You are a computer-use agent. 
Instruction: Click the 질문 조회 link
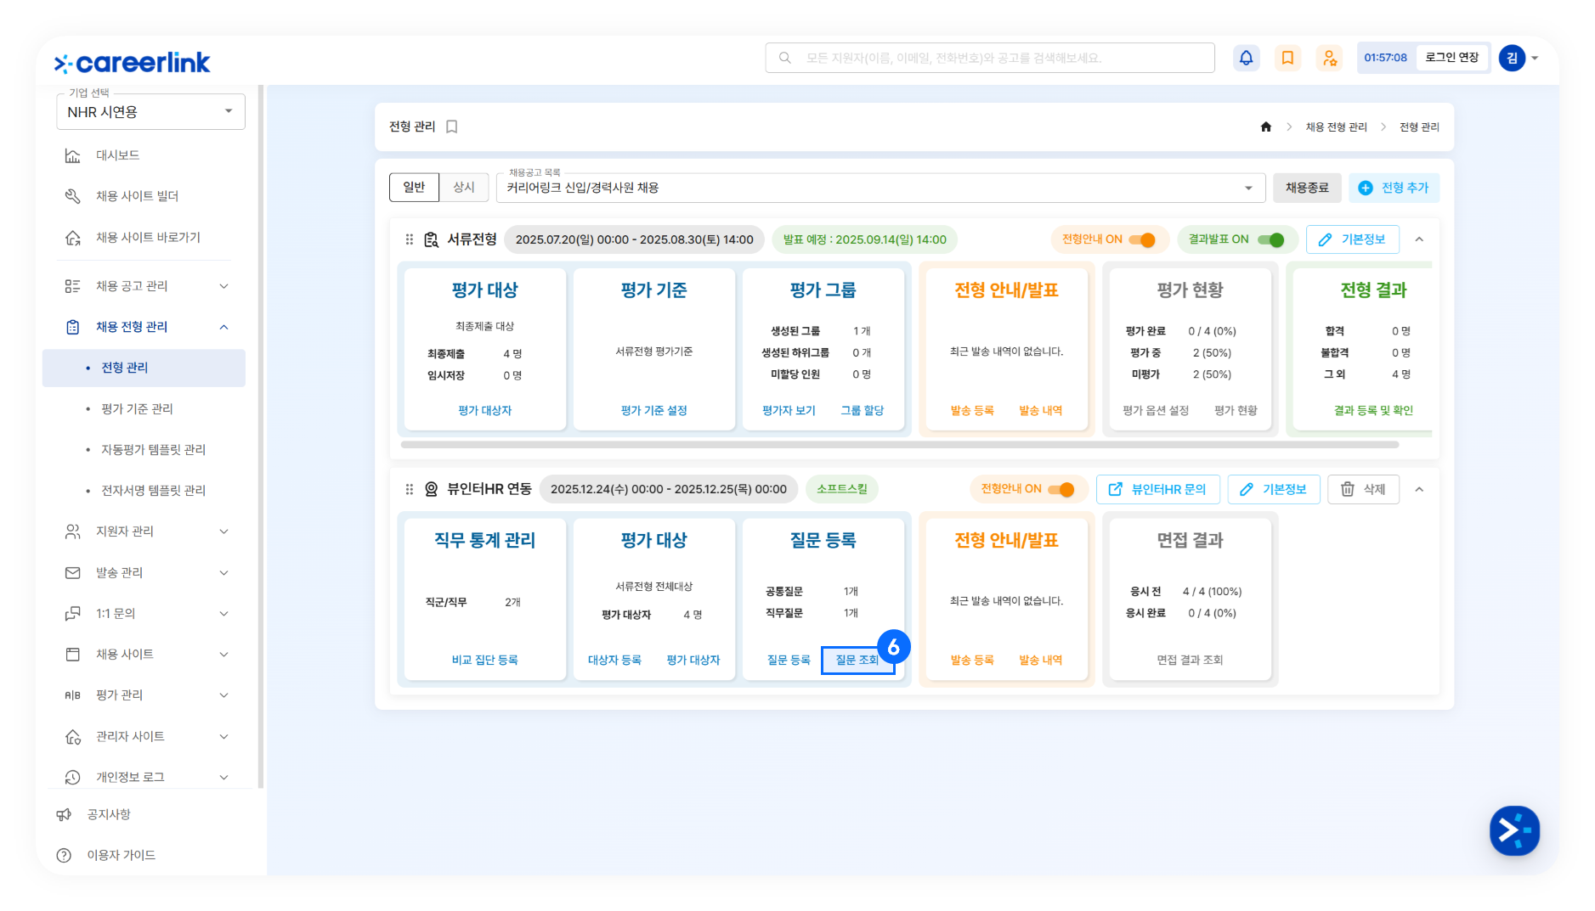[857, 661]
